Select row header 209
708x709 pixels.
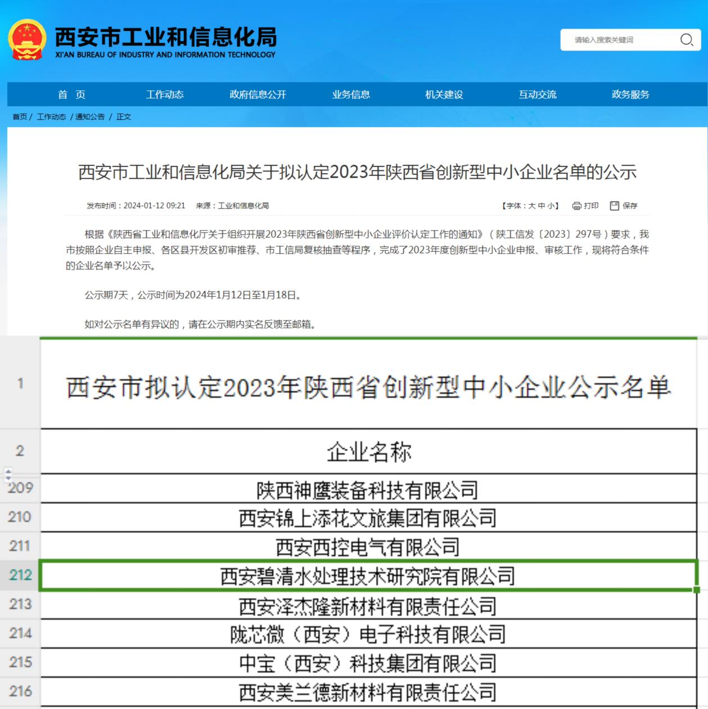[x=20, y=488]
